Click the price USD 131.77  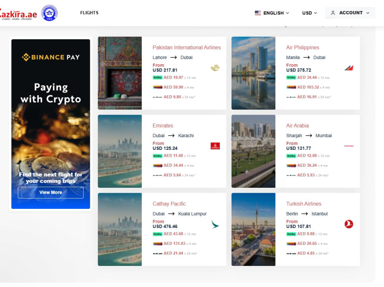(298, 148)
